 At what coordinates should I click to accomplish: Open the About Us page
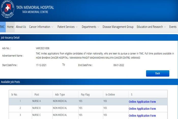tap(21, 27)
